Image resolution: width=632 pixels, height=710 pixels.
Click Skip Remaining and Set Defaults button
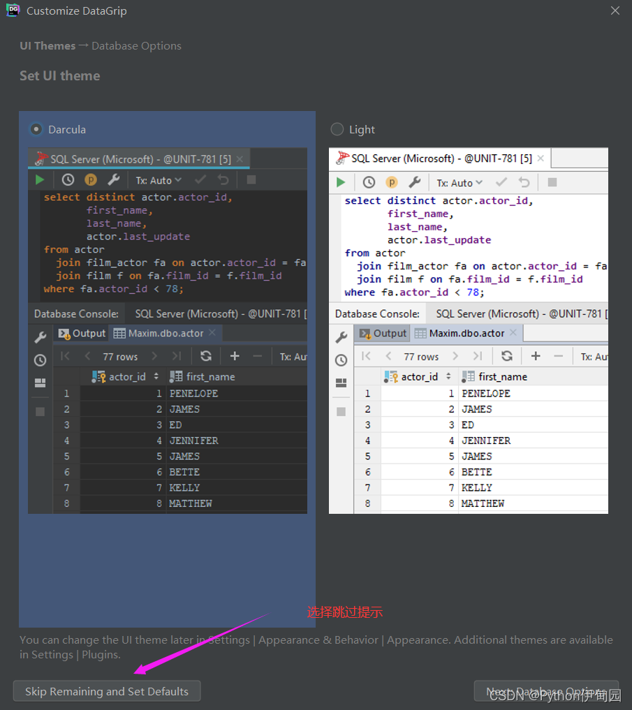(107, 691)
